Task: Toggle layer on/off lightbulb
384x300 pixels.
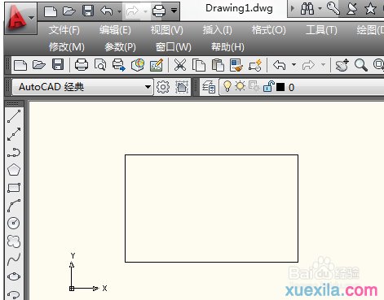Action: click(227, 86)
